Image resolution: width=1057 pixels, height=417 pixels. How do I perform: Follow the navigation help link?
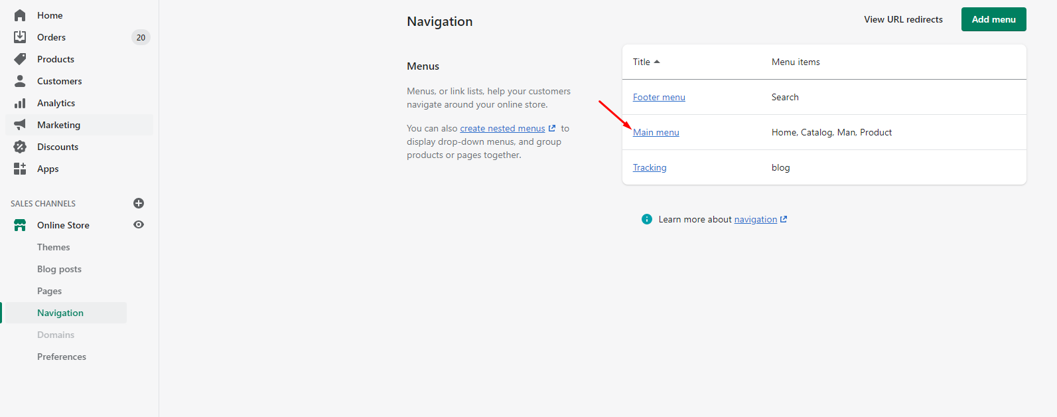click(755, 219)
